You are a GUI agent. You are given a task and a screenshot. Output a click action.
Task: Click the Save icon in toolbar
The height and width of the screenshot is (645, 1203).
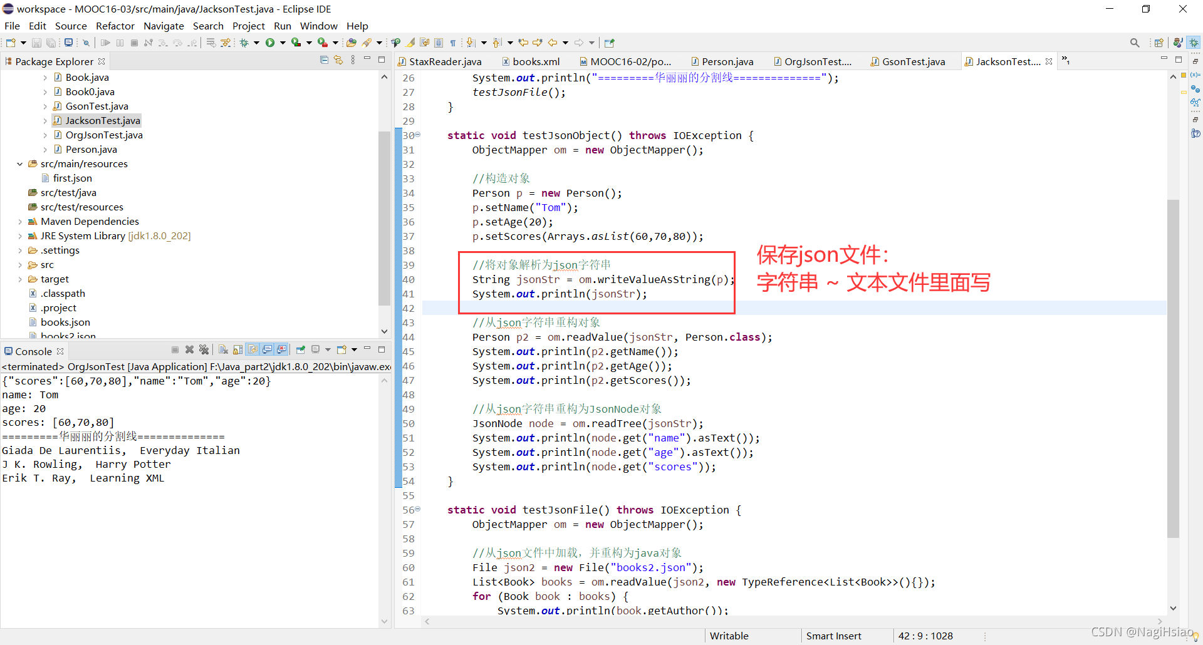[36, 43]
